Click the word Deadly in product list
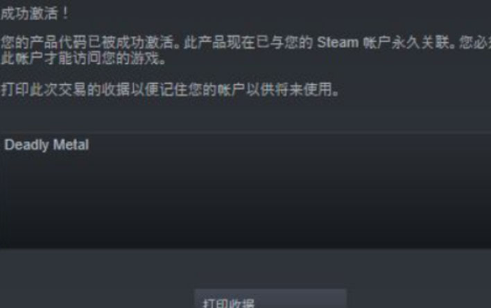The height and width of the screenshot is (308, 491). coord(27,145)
